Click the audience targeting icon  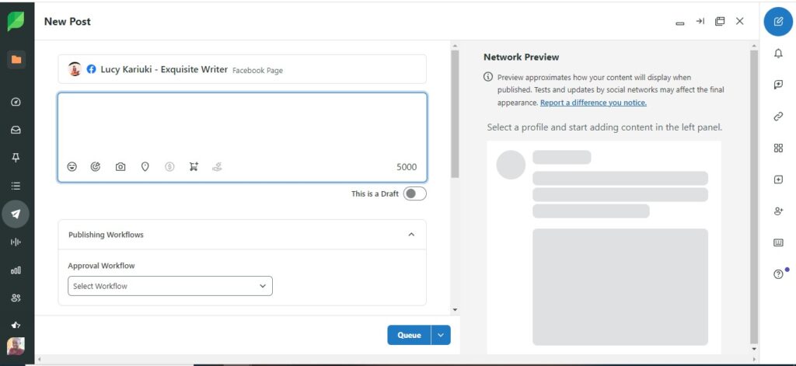point(96,166)
